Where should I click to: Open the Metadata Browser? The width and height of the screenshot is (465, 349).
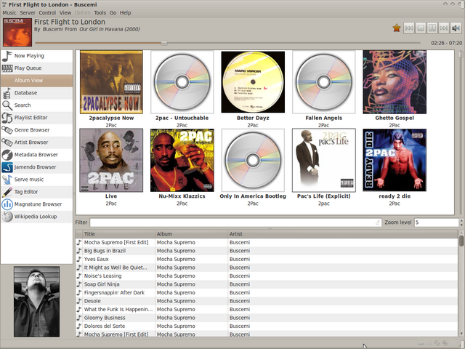[36, 155]
